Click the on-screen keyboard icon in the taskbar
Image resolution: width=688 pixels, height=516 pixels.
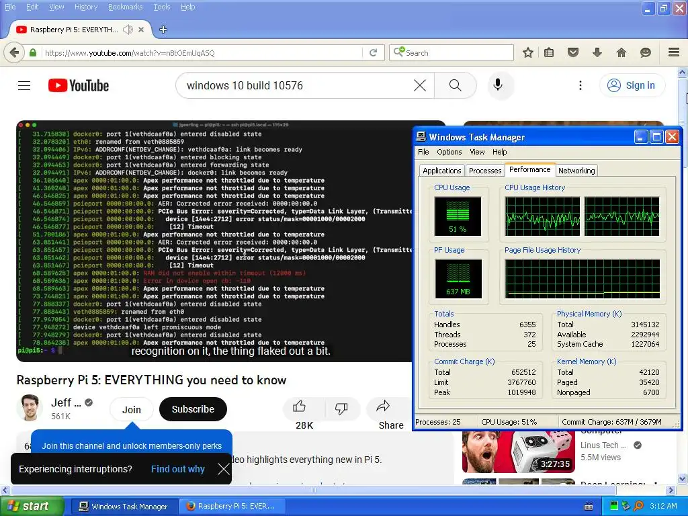coord(589,507)
